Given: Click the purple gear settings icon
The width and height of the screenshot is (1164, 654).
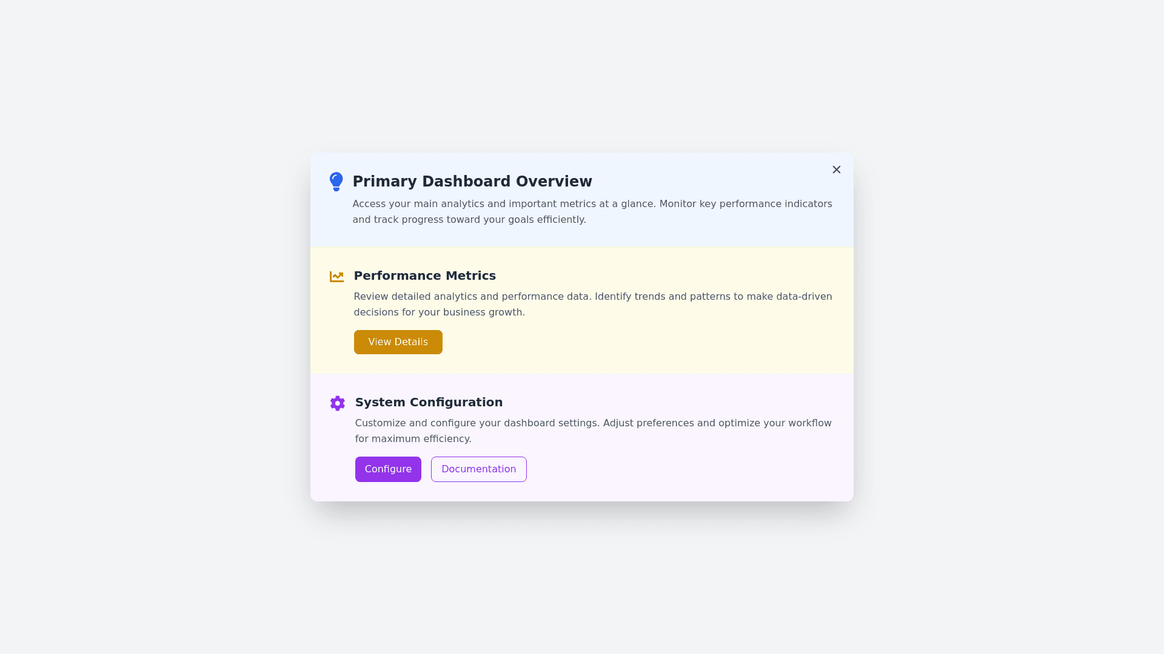Looking at the screenshot, I should pos(338,403).
